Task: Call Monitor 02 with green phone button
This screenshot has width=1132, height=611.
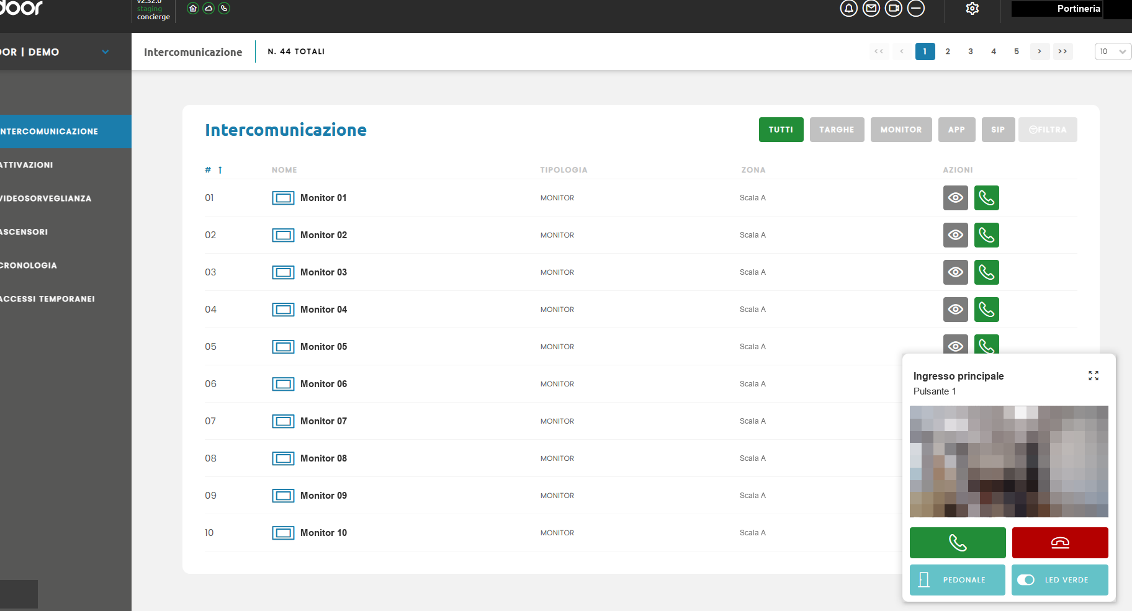Action: pos(987,235)
